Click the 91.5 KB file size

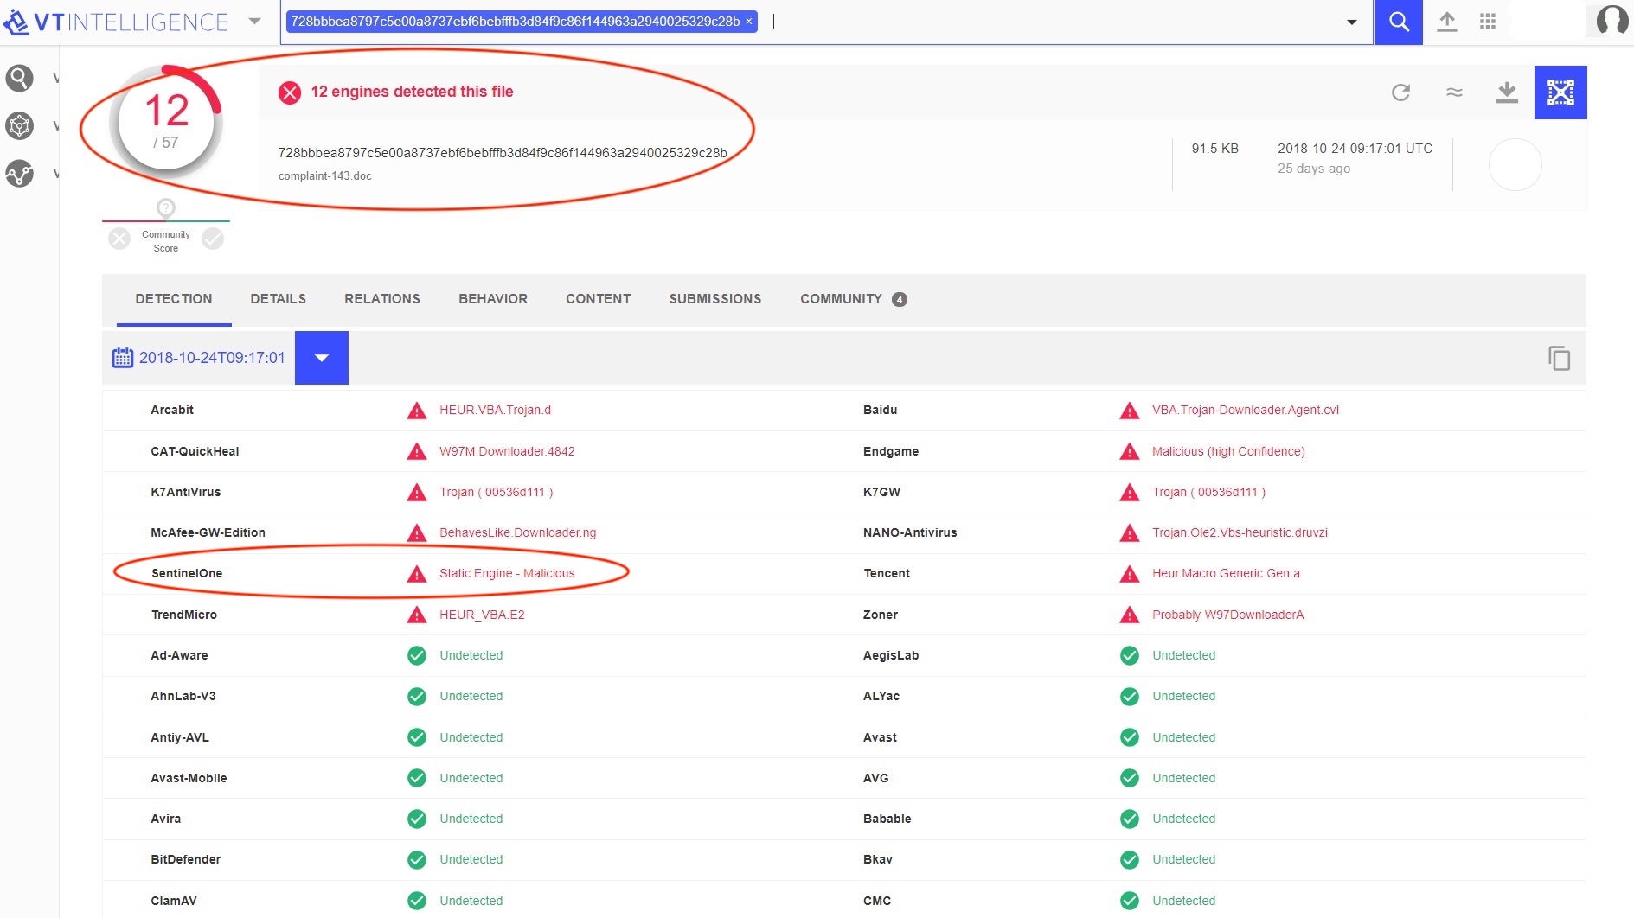[x=1215, y=149]
